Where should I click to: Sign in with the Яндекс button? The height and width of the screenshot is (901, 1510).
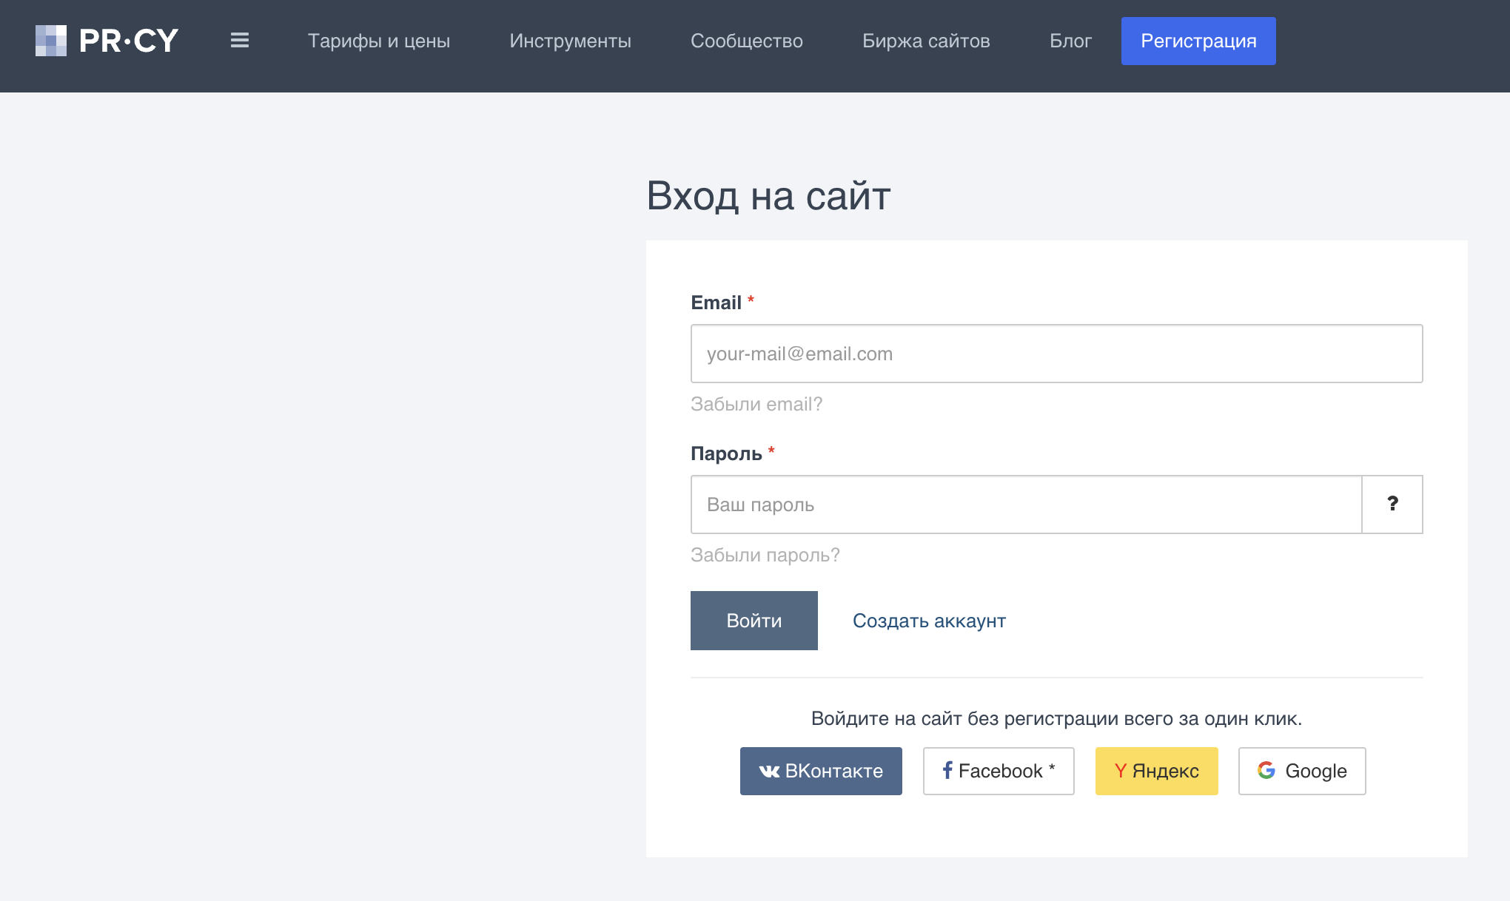click(1156, 771)
